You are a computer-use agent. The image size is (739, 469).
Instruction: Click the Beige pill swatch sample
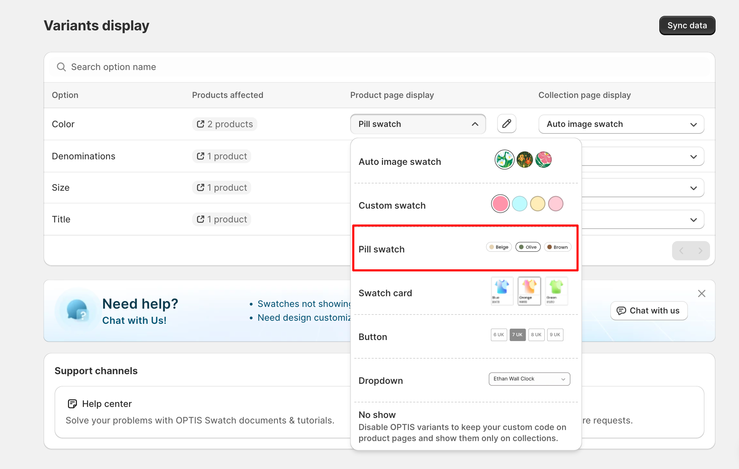(x=499, y=247)
